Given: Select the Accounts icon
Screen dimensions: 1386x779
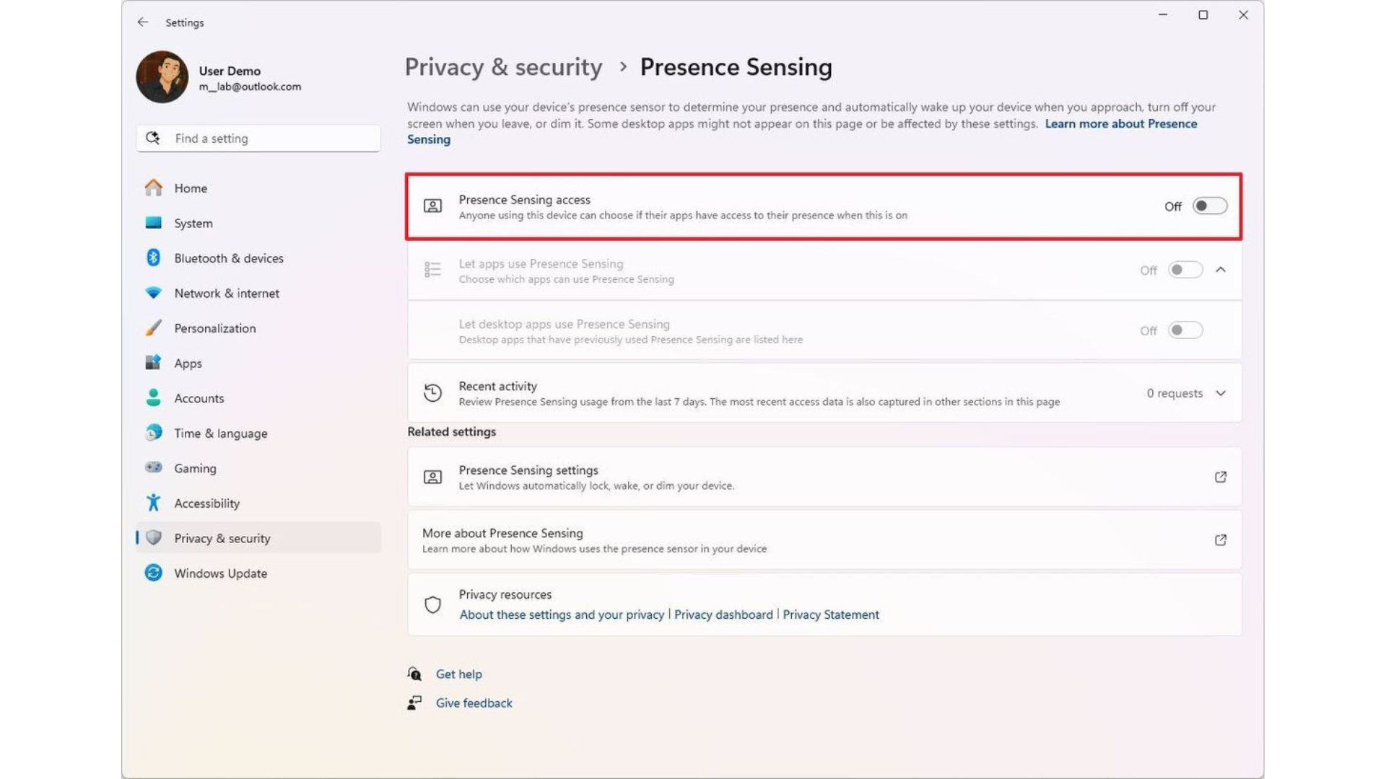Looking at the screenshot, I should click(x=153, y=397).
